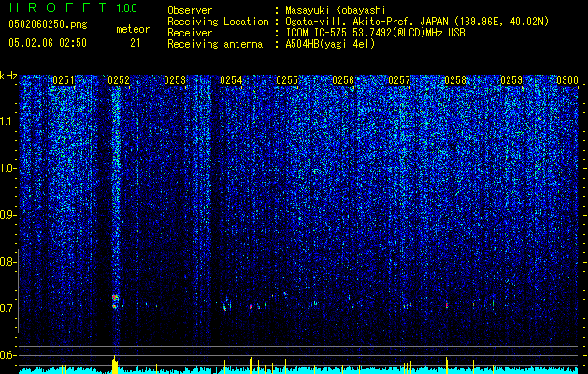The width and height of the screenshot is (588, 374).
Task: Click the tall yellow power peak at 0252
Action: 115,365
